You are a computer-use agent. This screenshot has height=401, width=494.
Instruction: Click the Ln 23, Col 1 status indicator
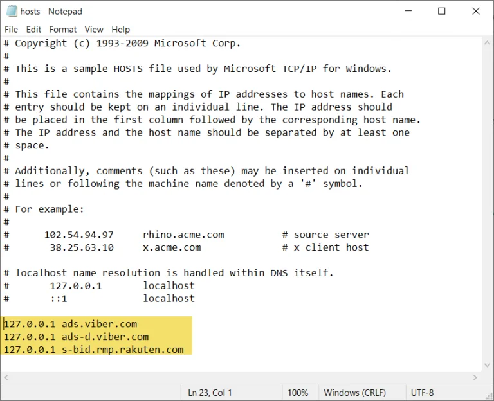pyautogui.click(x=210, y=393)
